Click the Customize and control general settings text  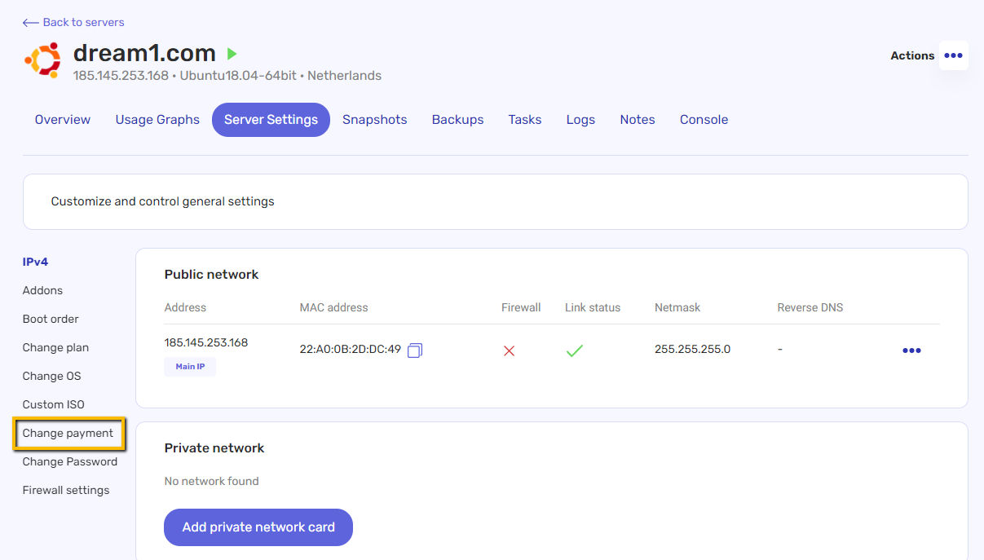pos(163,201)
